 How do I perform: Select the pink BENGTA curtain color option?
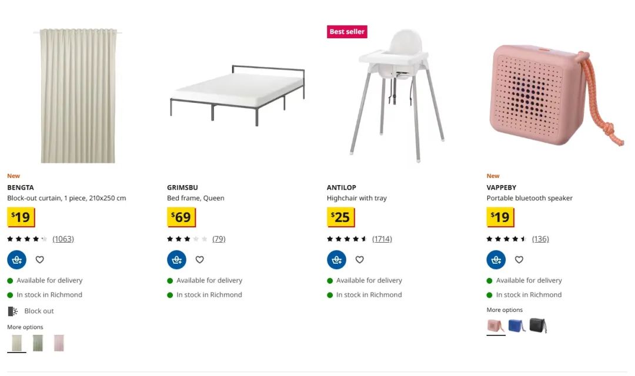(59, 343)
